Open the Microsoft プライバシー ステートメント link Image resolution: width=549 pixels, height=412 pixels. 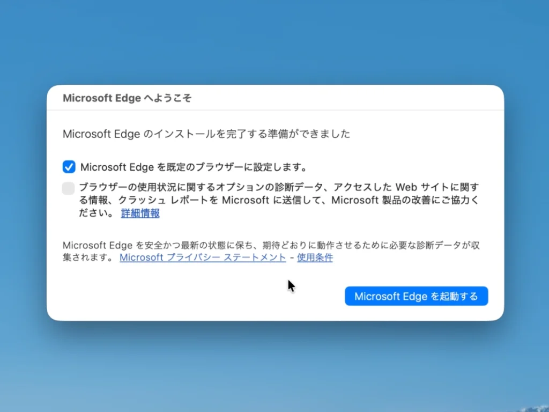[x=203, y=257]
